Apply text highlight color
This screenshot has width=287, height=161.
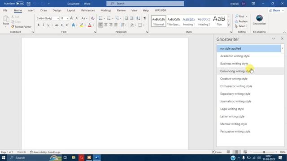pos(82,25)
